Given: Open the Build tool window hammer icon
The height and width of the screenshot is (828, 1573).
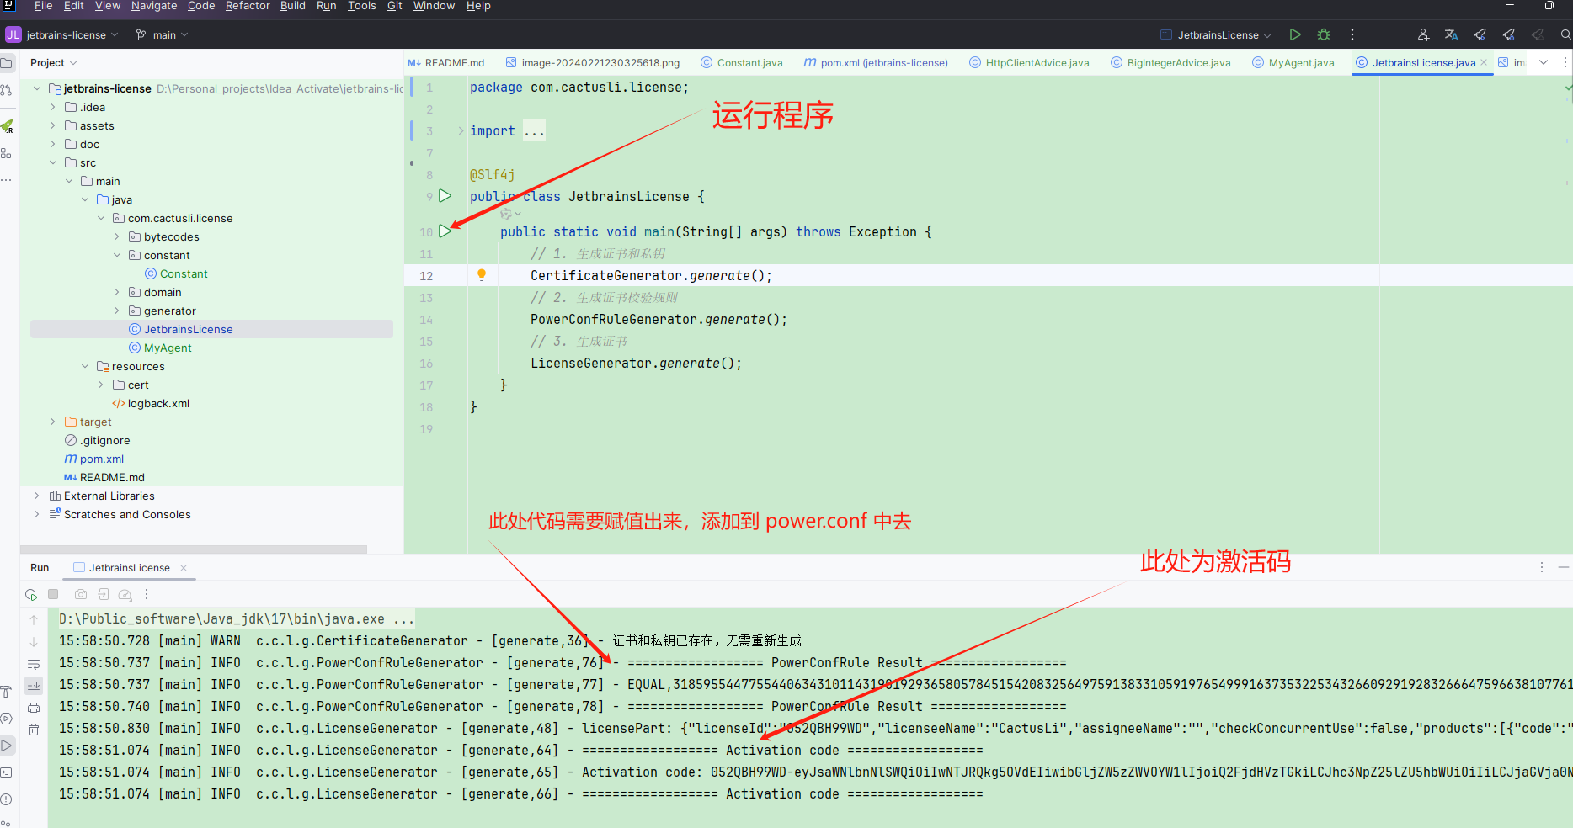Looking at the screenshot, I should click(x=6, y=692).
